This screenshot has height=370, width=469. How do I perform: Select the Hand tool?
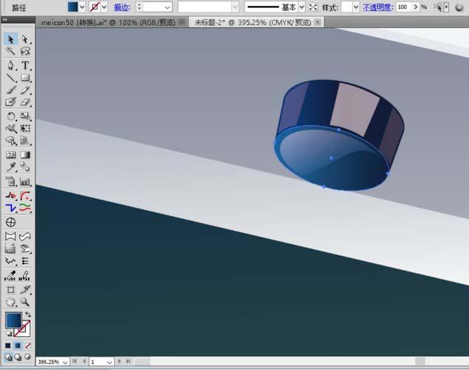pos(11,302)
